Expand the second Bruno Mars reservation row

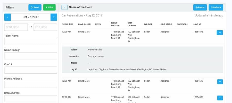tap(220, 82)
